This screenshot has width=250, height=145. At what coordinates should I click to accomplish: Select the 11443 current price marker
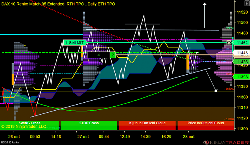(241, 52)
